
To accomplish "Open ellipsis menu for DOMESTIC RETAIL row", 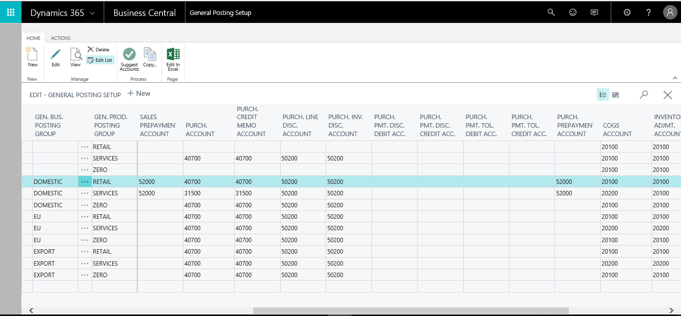I will click(85, 182).
